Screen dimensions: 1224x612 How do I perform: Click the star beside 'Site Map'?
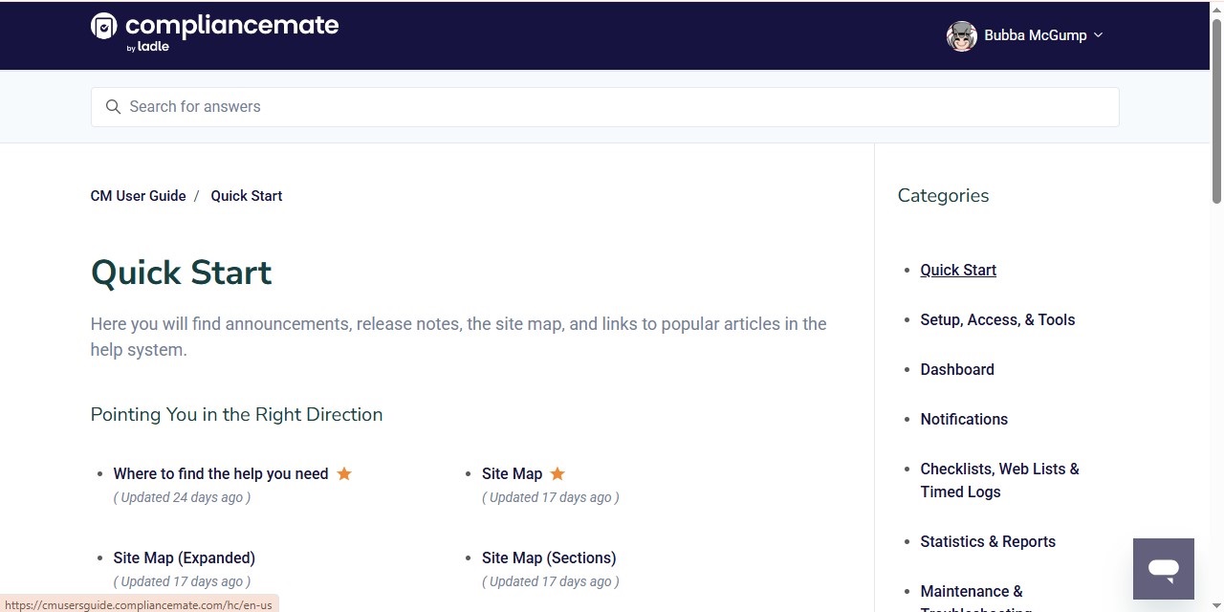[x=557, y=473]
